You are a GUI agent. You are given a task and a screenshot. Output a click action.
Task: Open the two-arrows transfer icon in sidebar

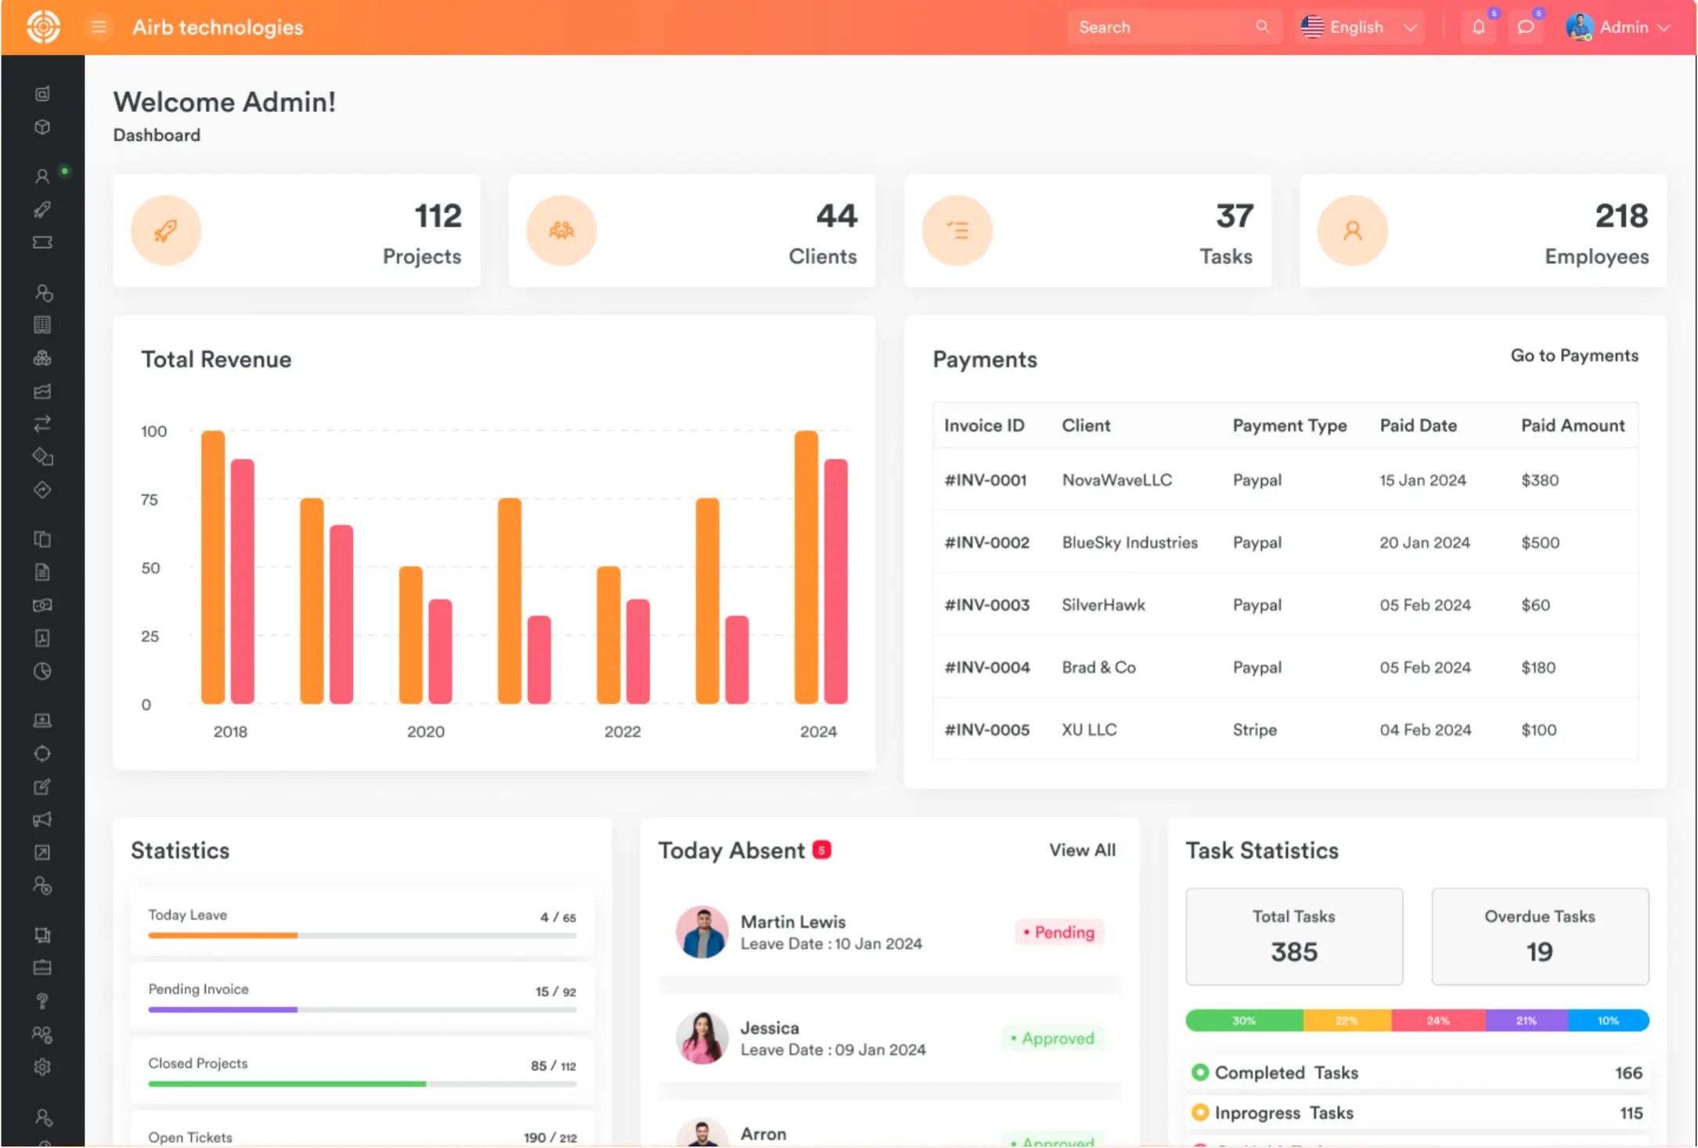42,424
